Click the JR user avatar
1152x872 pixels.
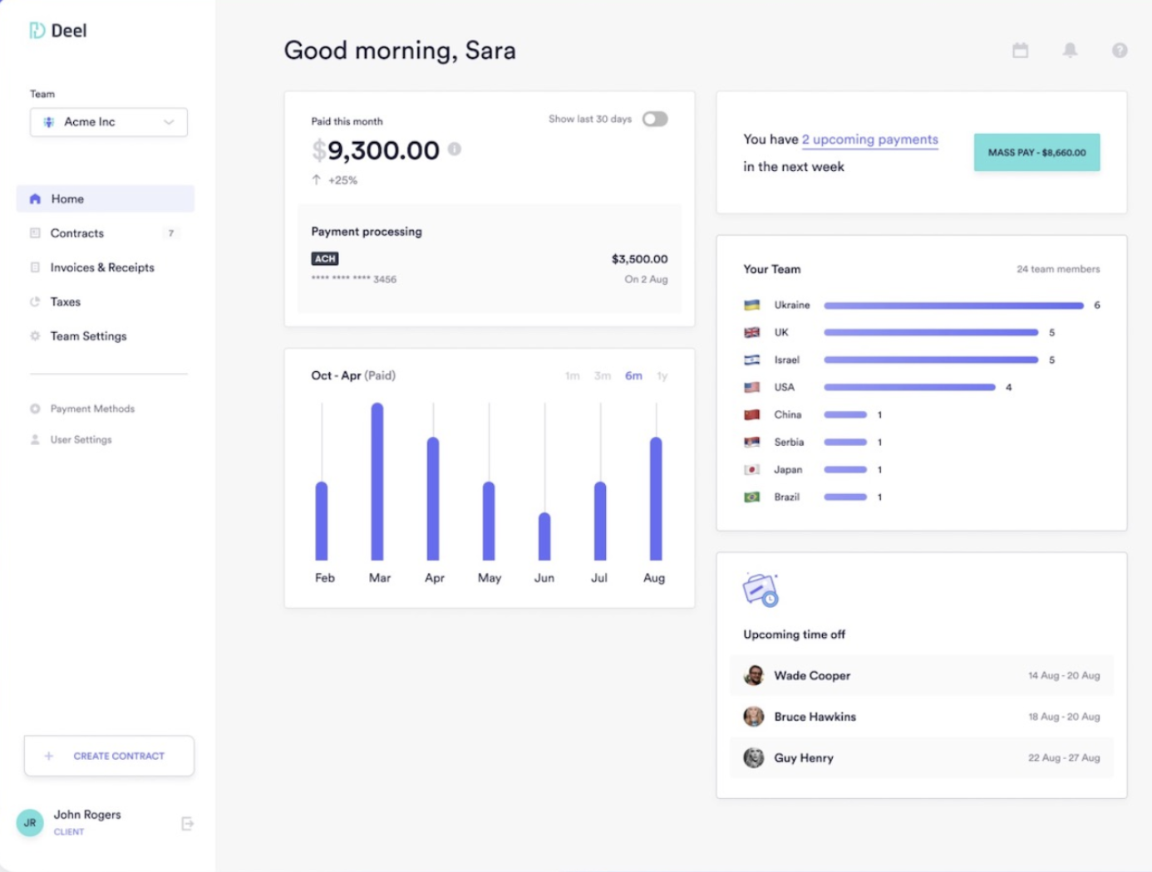(x=30, y=822)
